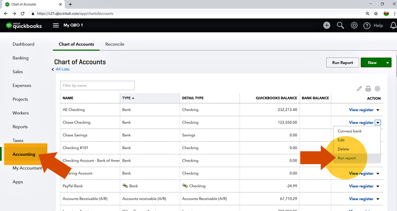Go back via All Lists link
Screen dimensions: 397x211
[x=62, y=69]
